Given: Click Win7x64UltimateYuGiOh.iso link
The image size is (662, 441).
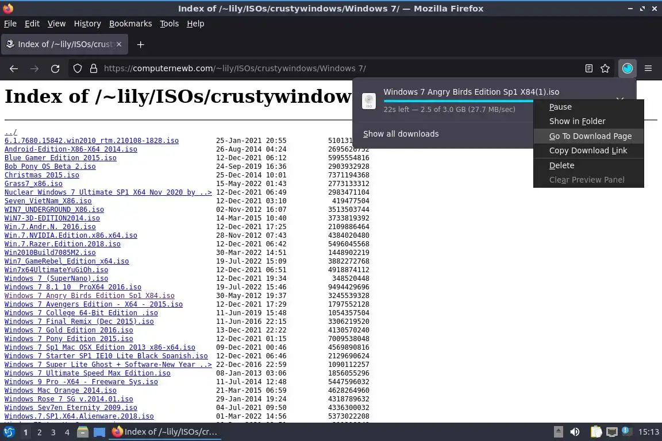Looking at the screenshot, I should [56, 270].
